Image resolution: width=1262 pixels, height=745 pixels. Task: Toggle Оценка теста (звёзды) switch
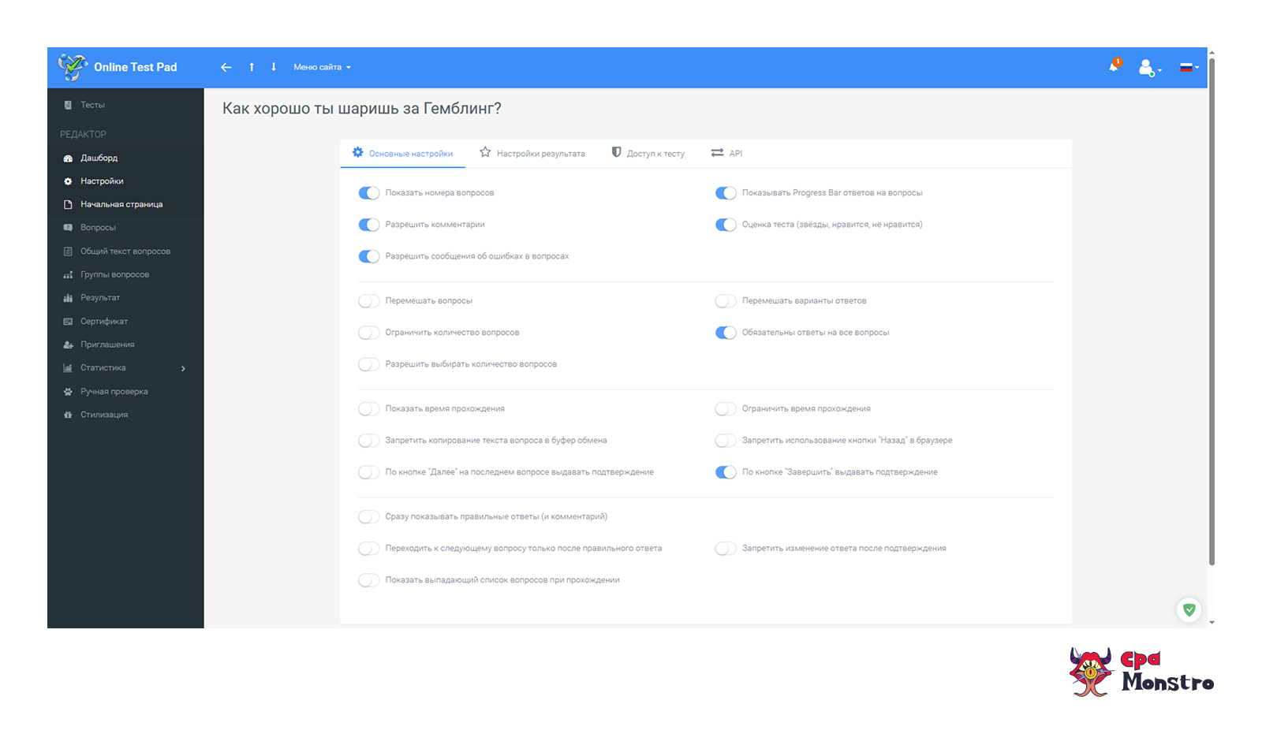coord(726,225)
